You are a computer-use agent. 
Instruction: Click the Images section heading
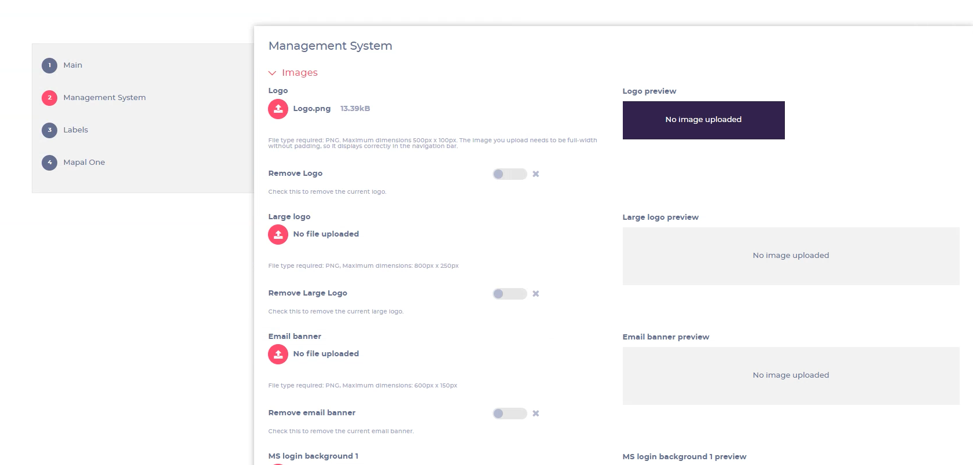click(x=300, y=73)
